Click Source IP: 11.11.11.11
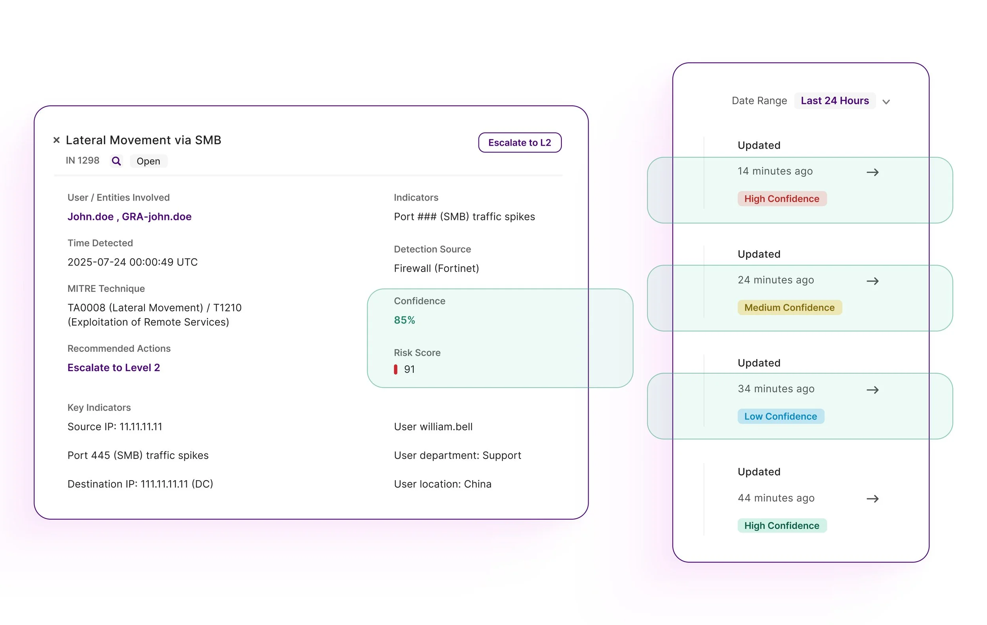This screenshot has height=625, width=987. pos(115,427)
